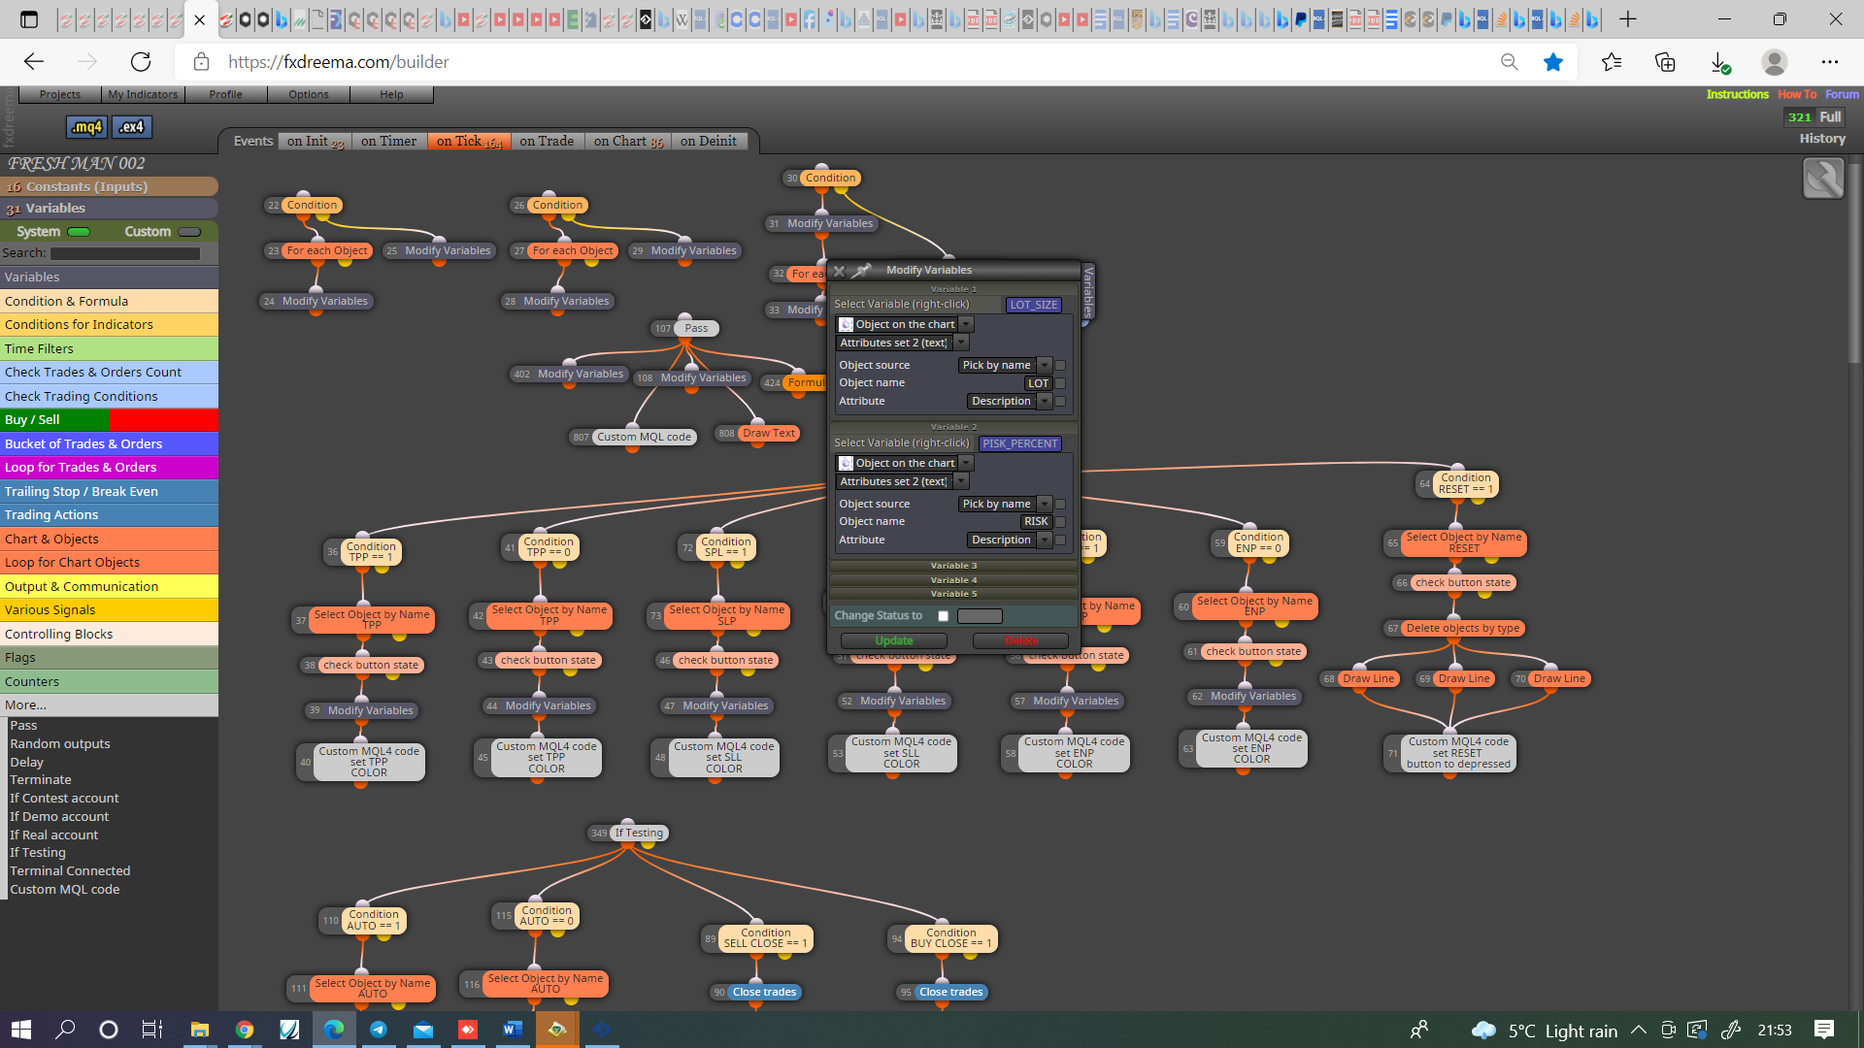This screenshot has width=1864, height=1048.
Task: Tick Variable 2 Object name checkbox
Action: [x=1060, y=522]
